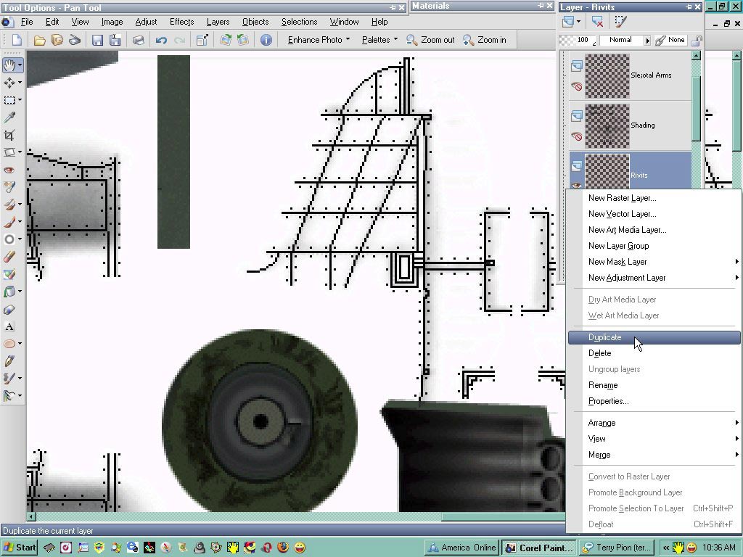Switch to Terry Pion taskbar button
The image size is (743, 557).
click(x=617, y=548)
